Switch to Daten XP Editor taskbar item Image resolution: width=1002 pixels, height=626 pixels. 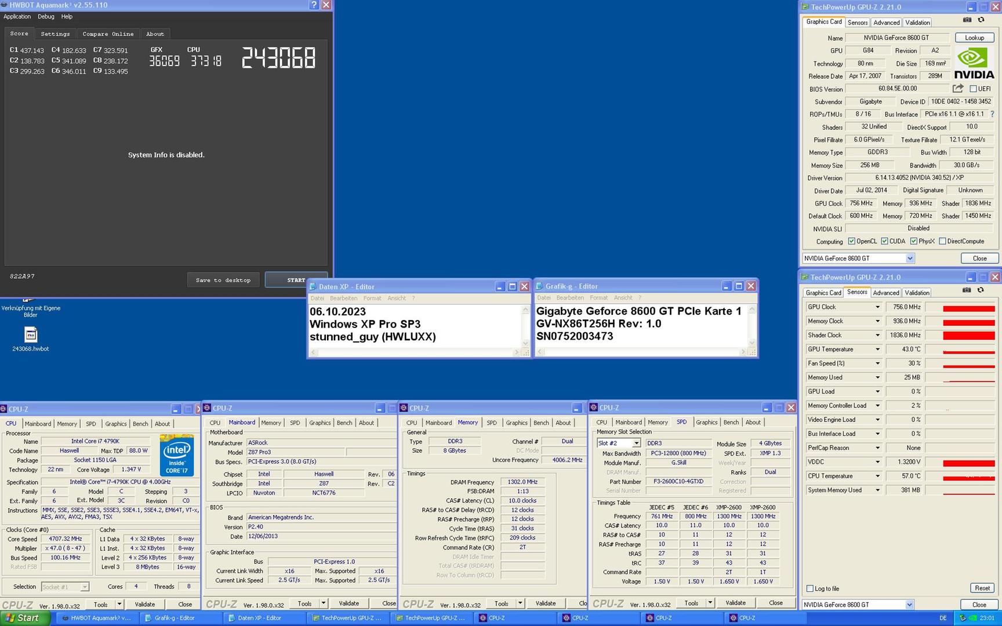[264, 618]
